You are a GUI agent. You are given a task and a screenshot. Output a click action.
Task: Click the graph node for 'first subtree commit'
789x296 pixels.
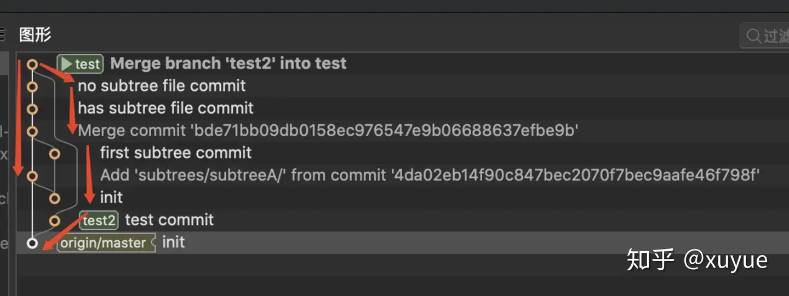(x=54, y=154)
